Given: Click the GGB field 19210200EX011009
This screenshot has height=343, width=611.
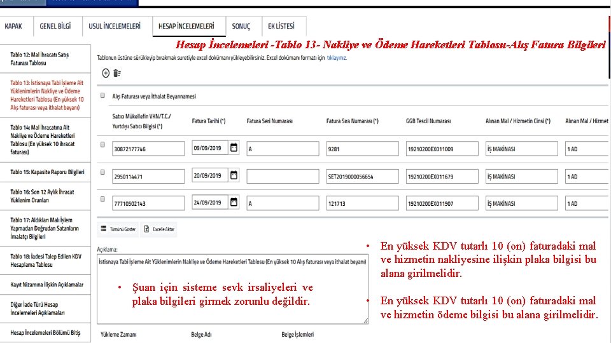Looking at the screenshot, I should [x=442, y=149].
